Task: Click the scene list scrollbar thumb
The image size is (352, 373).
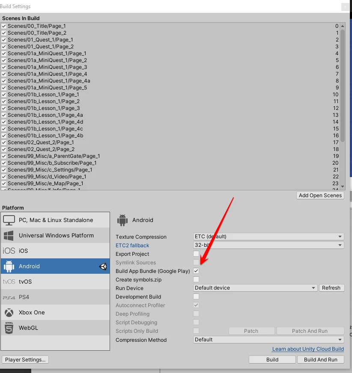Action: tap(343, 86)
